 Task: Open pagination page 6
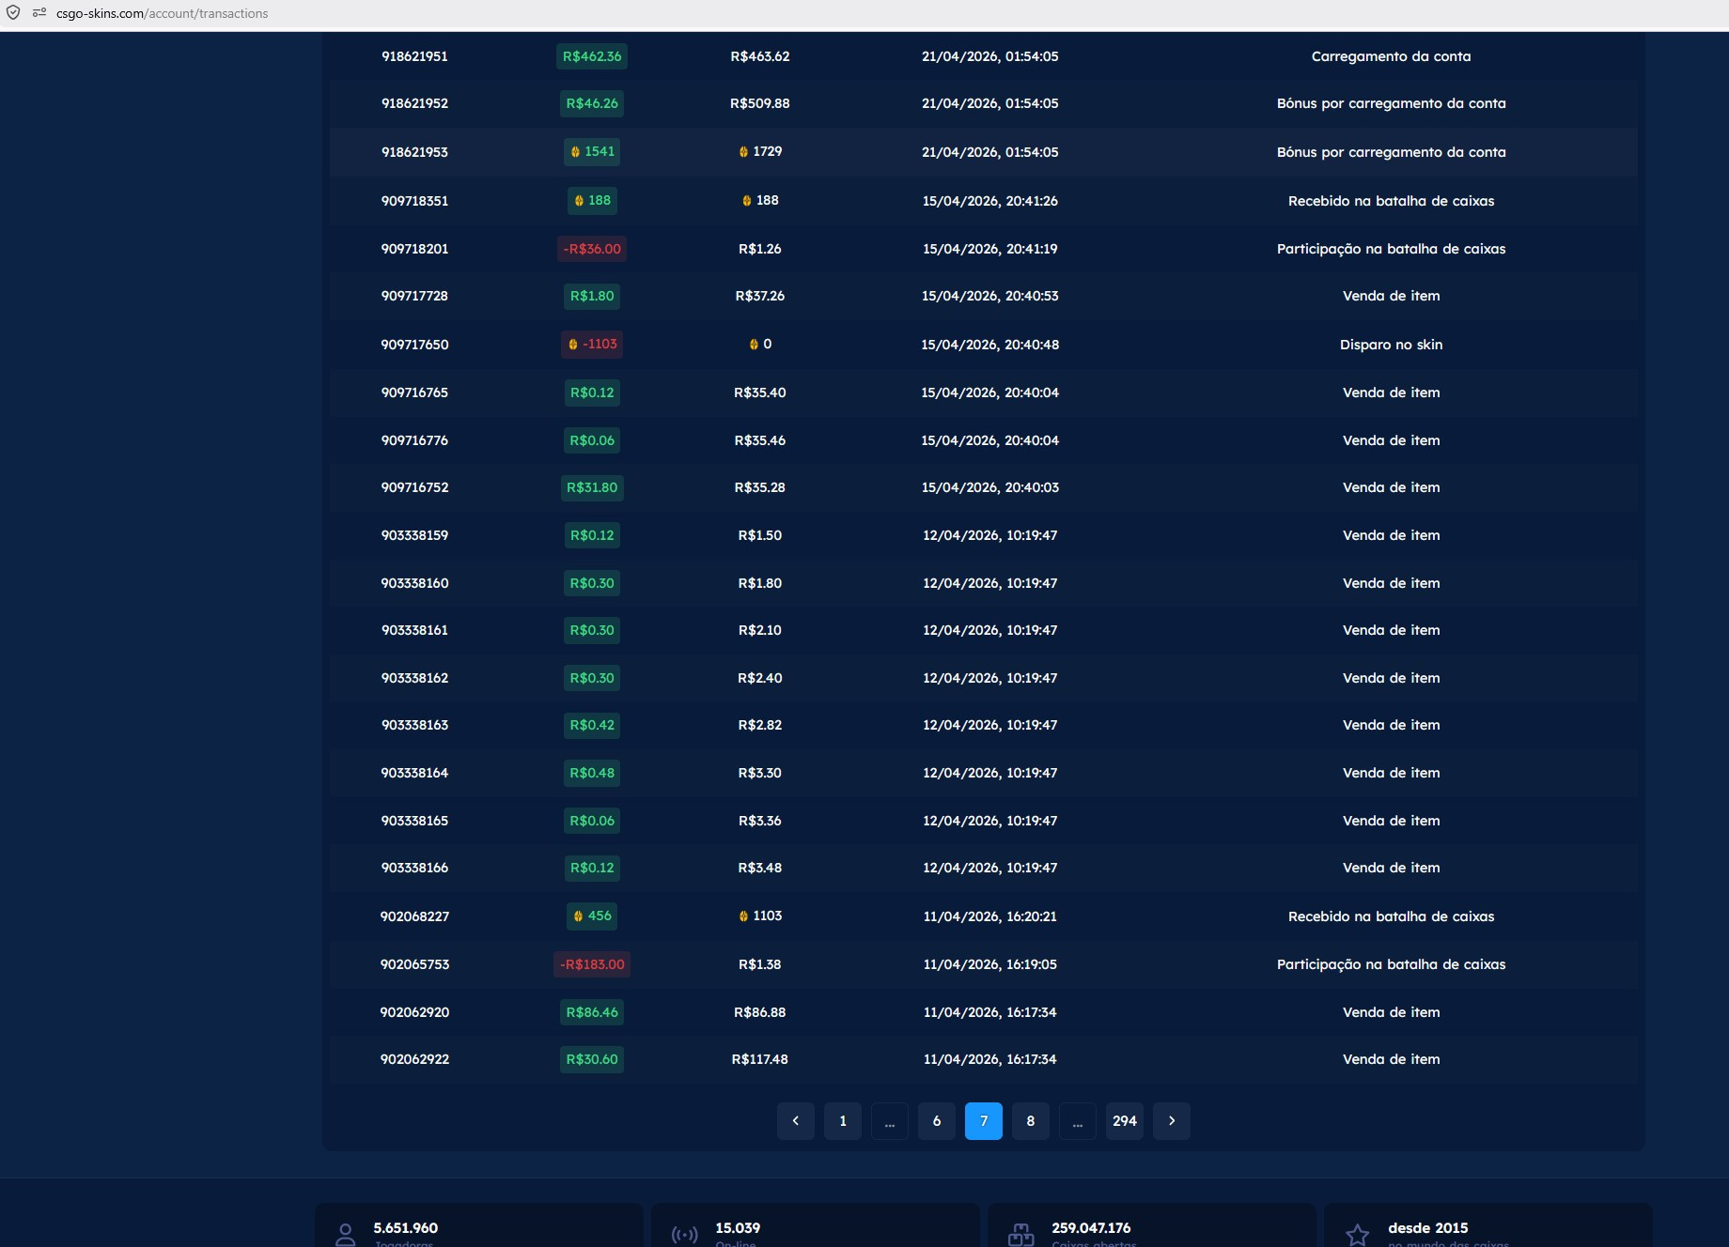point(937,1121)
